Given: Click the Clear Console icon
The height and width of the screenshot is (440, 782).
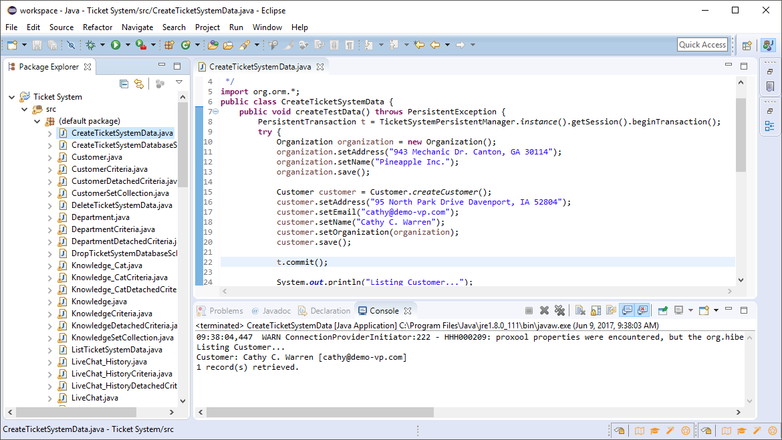Looking at the screenshot, I should pyautogui.click(x=580, y=310).
